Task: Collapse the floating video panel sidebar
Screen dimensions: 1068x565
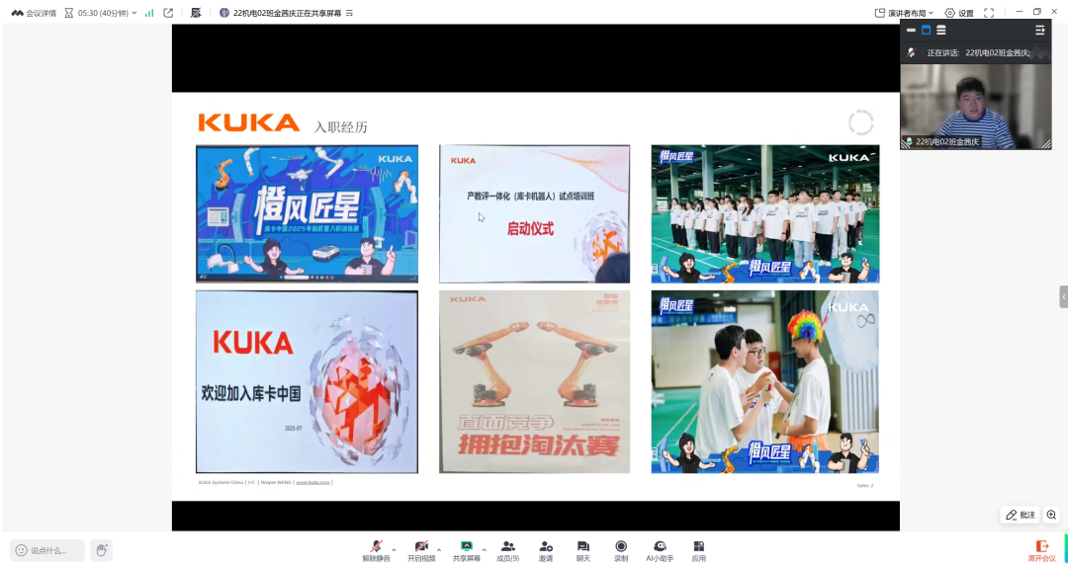Action: click(x=1040, y=30)
